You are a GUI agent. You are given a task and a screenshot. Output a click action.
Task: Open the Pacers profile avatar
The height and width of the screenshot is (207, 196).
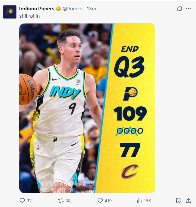pyautogui.click(x=10, y=12)
